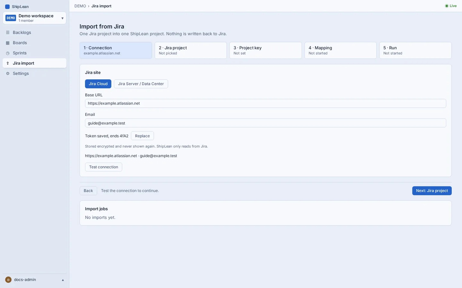
Task: Click the 'Jira site' heading
Action: click(93, 73)
